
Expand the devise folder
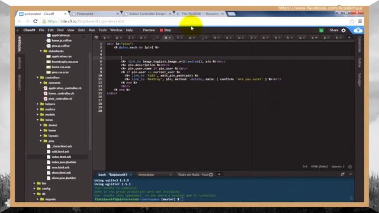pos(41,125)
